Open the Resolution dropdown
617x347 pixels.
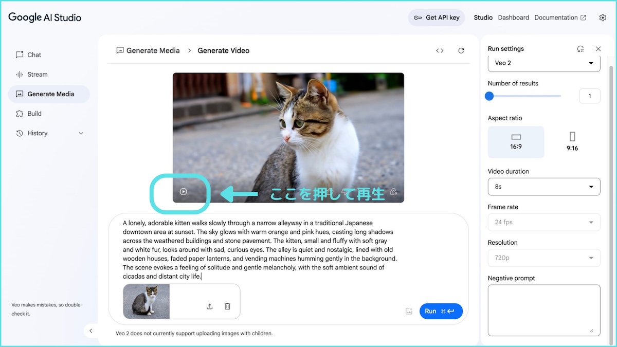tap(544, 258)
